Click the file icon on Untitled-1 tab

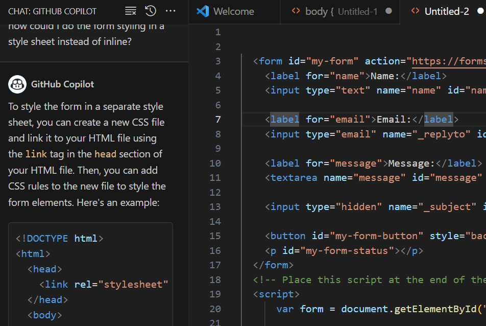click(x=296, y=11)
